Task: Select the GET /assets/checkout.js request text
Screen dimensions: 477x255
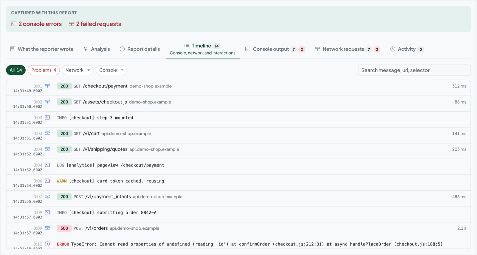Action: point(100,102)
